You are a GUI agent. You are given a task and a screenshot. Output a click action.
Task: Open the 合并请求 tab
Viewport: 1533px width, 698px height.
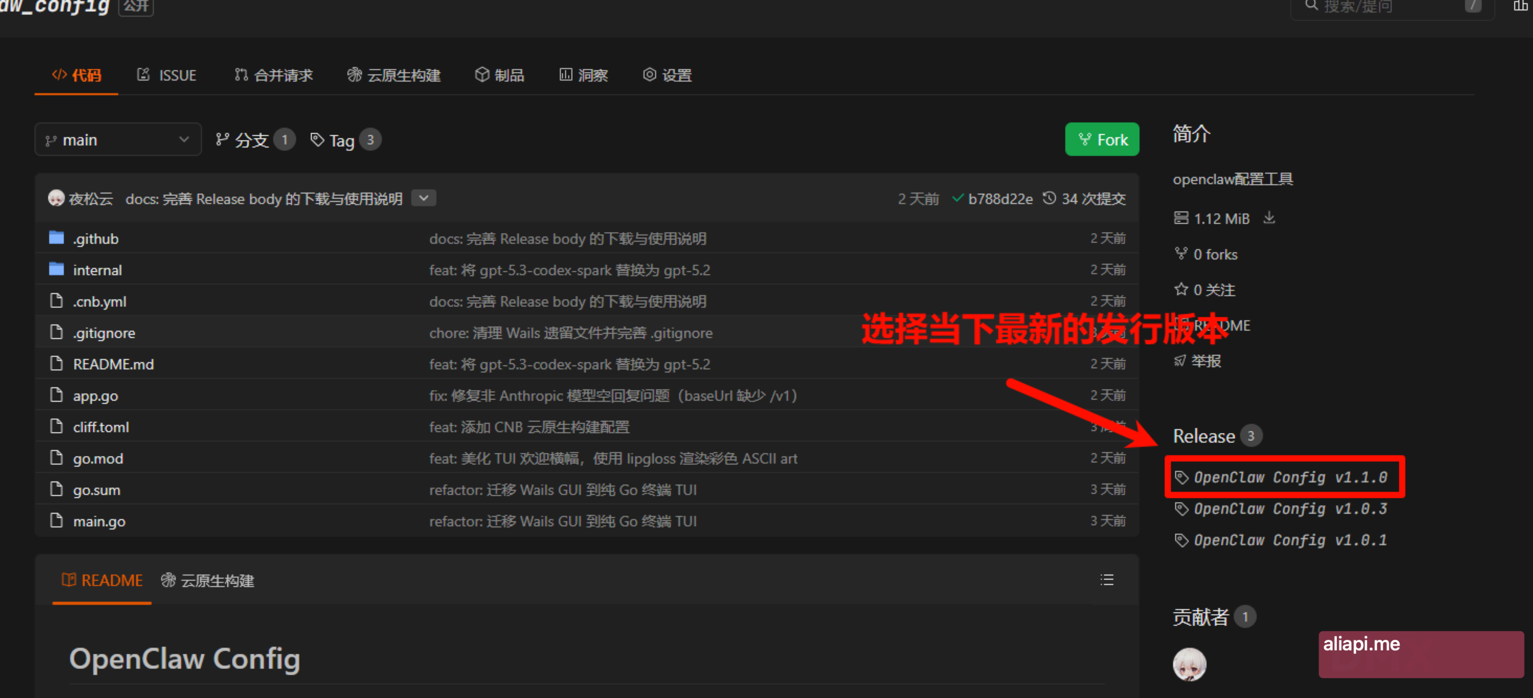tap(274, 75)
